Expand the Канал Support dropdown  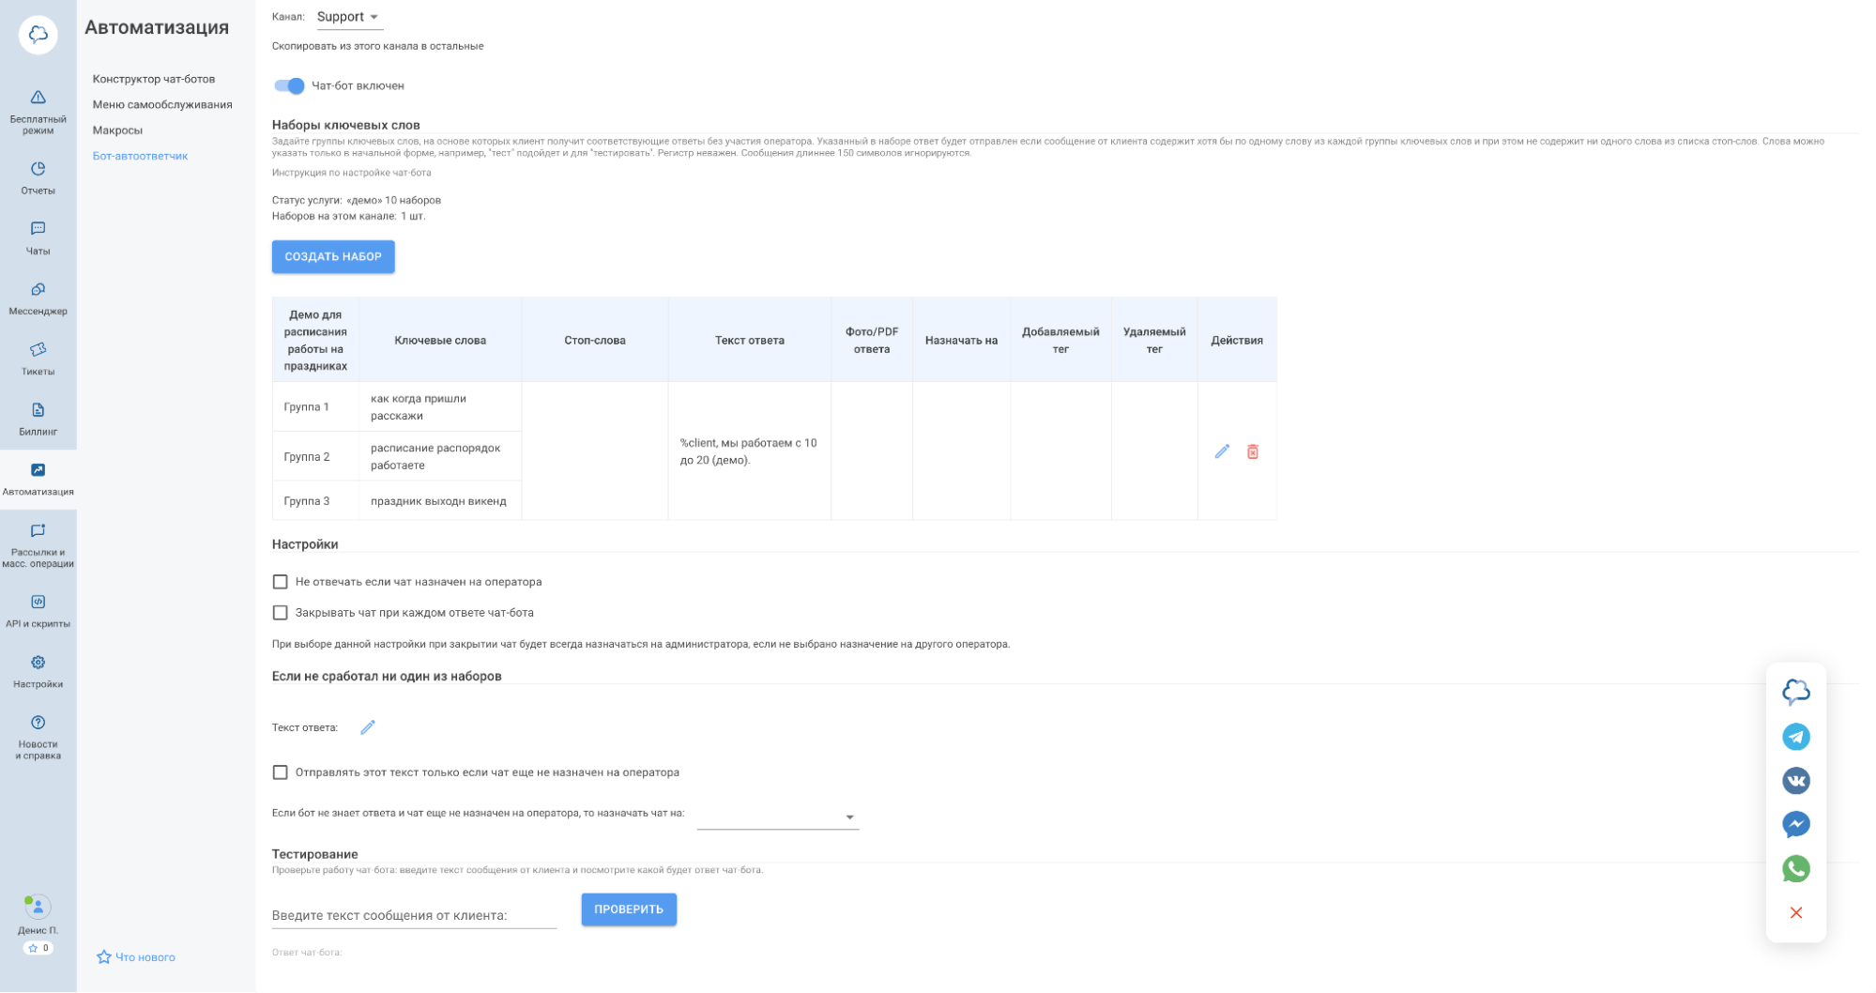tap(349, 17)
